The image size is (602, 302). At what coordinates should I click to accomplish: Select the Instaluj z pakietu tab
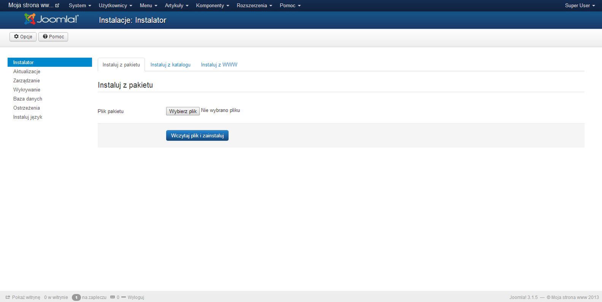(x=121, y=64)
